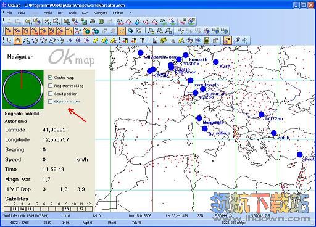Image resolution: width=316 pixels, height=227 pixels.
Task: Open the List menu
Action: (60, 13)
